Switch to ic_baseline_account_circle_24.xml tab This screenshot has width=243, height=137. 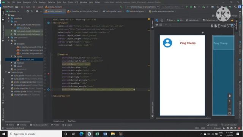[x=84, y=11]
